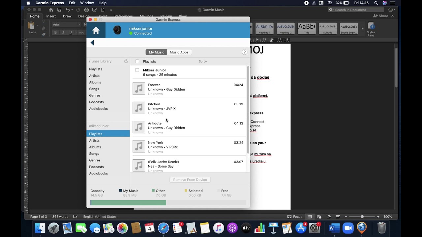Open Finder from the Dock
Screen dimensions: 422x237
pos(40,228)
